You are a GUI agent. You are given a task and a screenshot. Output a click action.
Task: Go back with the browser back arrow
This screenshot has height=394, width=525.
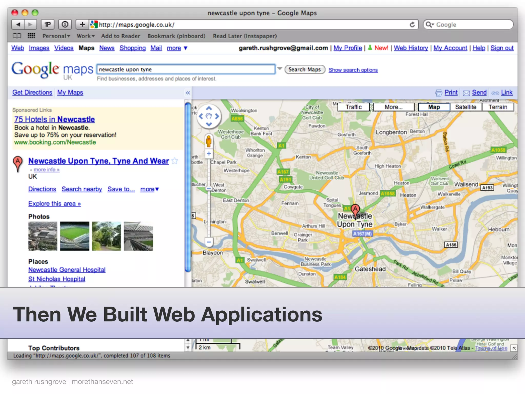click(18, 25)
